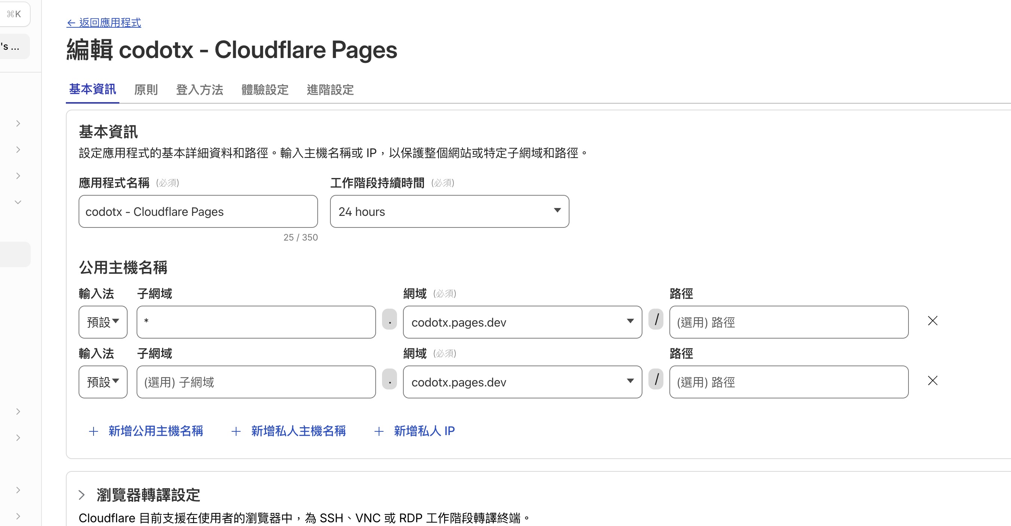Click the 應用程式名稱 text field
The height and width of the screenshot is (526, 1011).
(x=198, y=212)
